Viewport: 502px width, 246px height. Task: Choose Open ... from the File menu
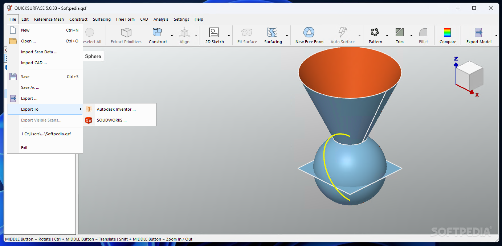click(45, 41)
